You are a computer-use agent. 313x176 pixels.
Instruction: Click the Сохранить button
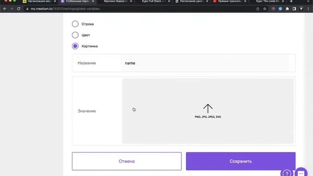[x=241, y=161]
